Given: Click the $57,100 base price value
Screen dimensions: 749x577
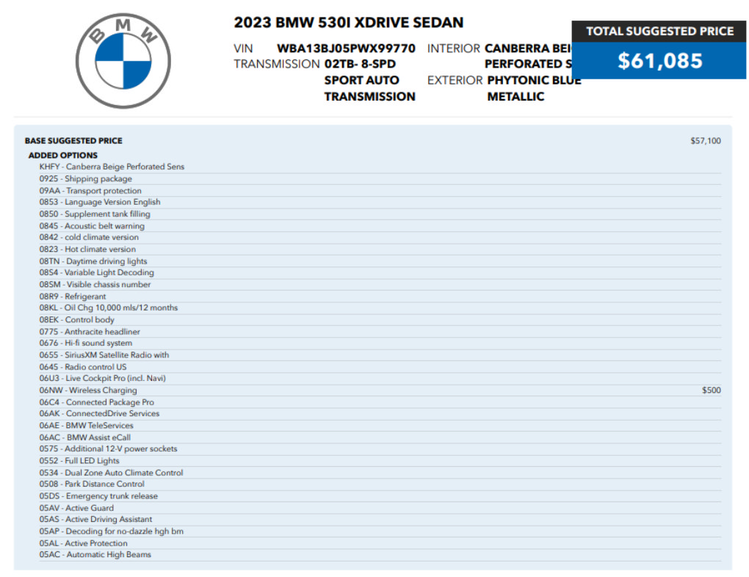Looking at the screenshot, I should click(x=706, y=141).
